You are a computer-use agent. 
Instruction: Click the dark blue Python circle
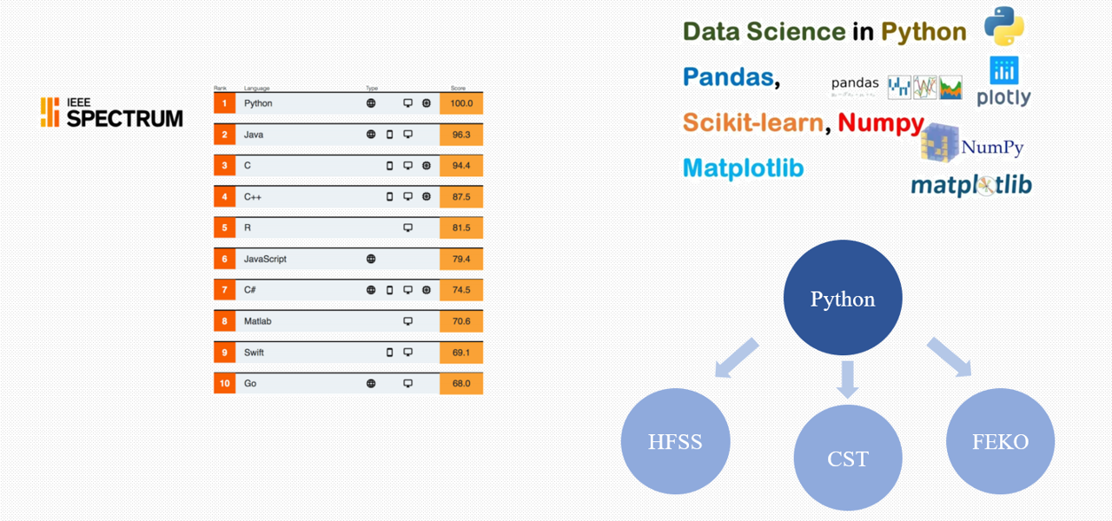843,299
